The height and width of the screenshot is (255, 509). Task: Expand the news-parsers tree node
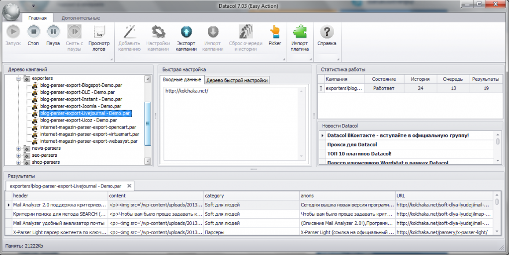19,148
